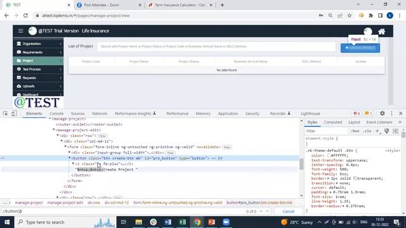This screenshot has height=228, width=406.
Task: Open the Chrome extensions puzzle icon
Action: 370,15
